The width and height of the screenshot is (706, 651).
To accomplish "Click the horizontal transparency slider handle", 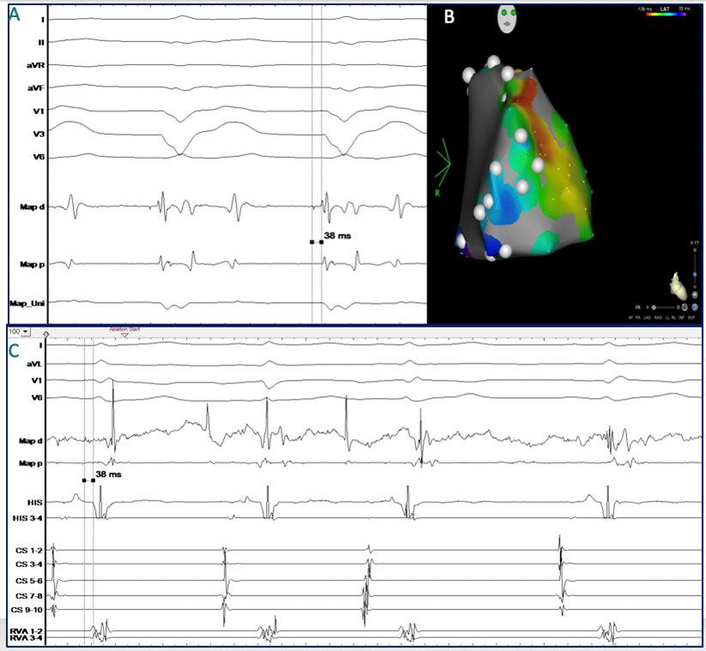I will pos(653,306).
